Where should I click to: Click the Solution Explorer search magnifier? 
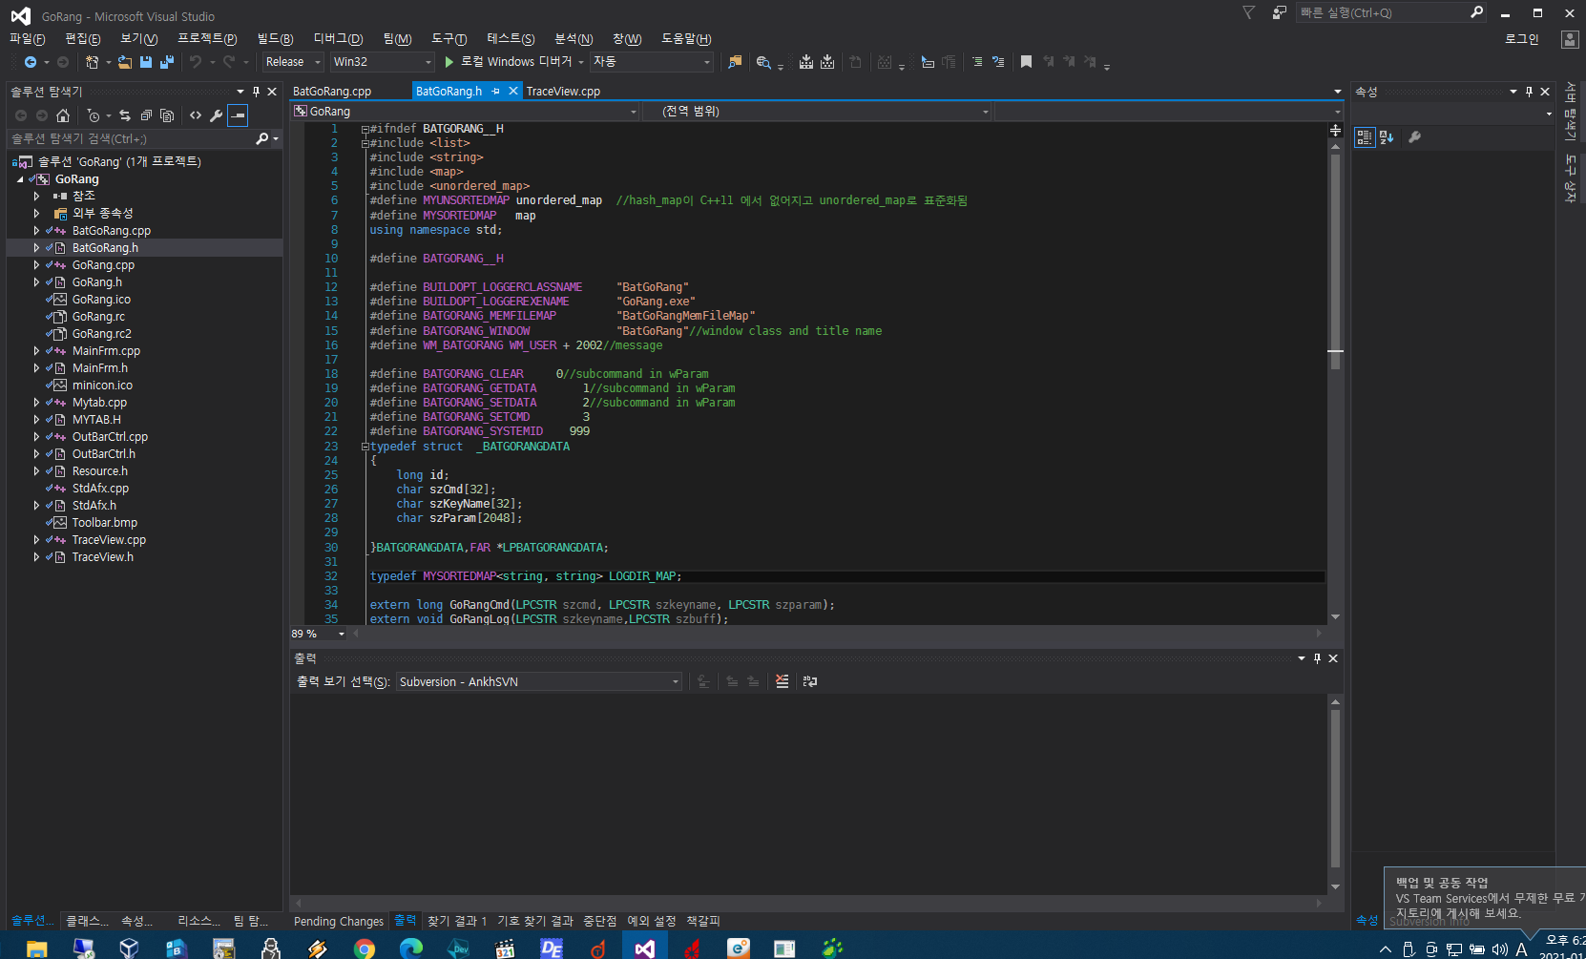(262, 139)
